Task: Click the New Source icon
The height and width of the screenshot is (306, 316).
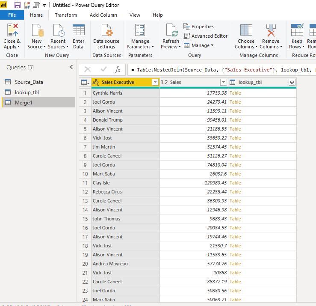Action: [x=38, y=30]
